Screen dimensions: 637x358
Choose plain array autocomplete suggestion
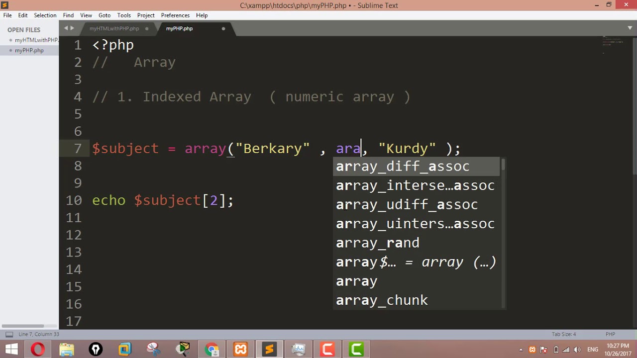[x=417, y=281]
